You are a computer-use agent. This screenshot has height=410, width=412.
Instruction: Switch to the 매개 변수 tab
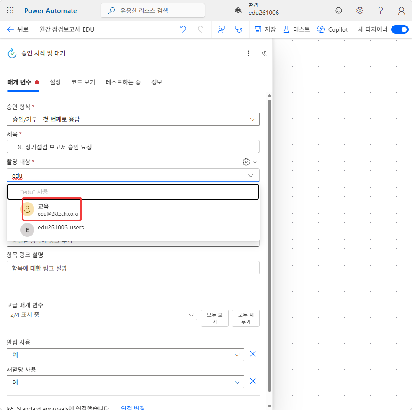(23, 82)
